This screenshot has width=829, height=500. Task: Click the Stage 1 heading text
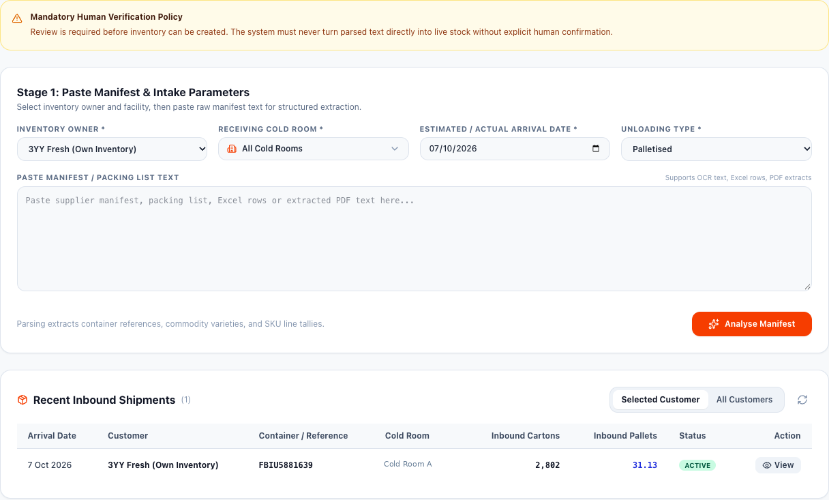(x=133, y=92)
